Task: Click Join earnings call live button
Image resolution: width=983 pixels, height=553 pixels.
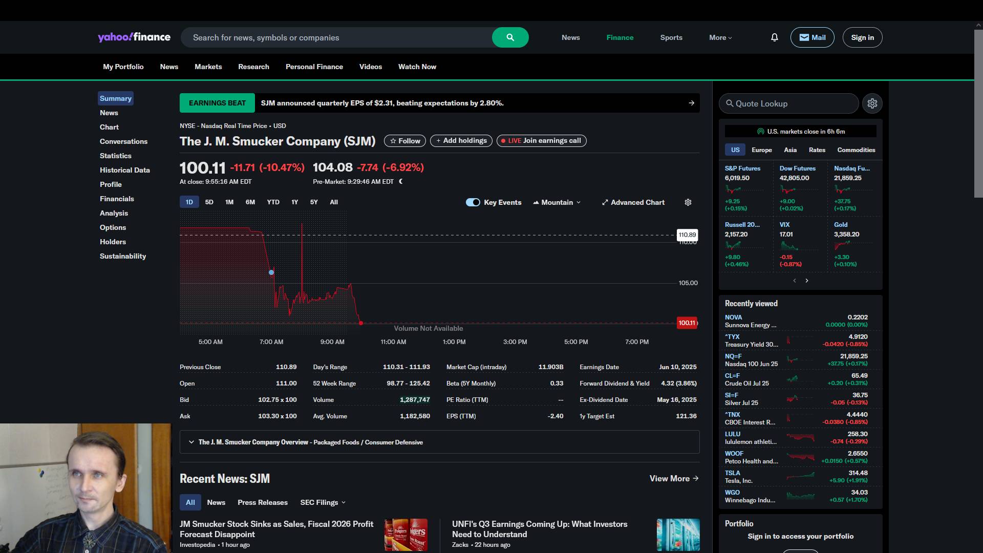Action: [541, 141]
